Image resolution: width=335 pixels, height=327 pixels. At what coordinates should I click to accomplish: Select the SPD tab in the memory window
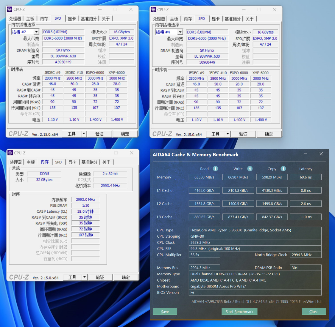pyautogui.click(x=58, y=162)
